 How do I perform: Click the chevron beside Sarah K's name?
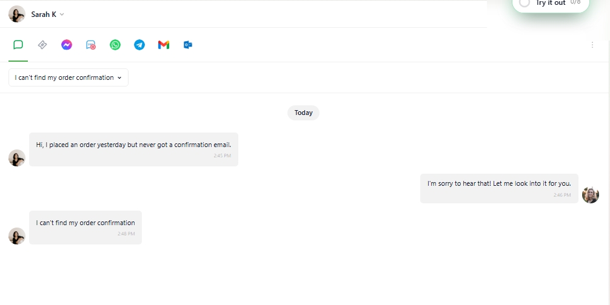pos(62,15)
